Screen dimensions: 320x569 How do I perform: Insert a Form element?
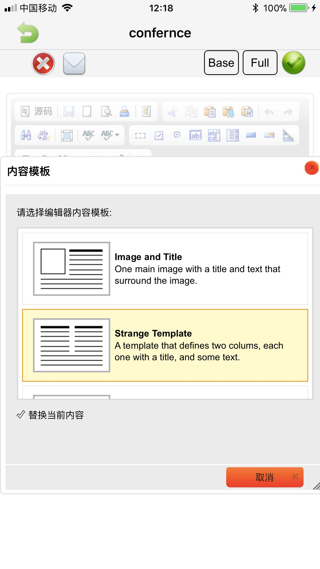click(140, 136)
